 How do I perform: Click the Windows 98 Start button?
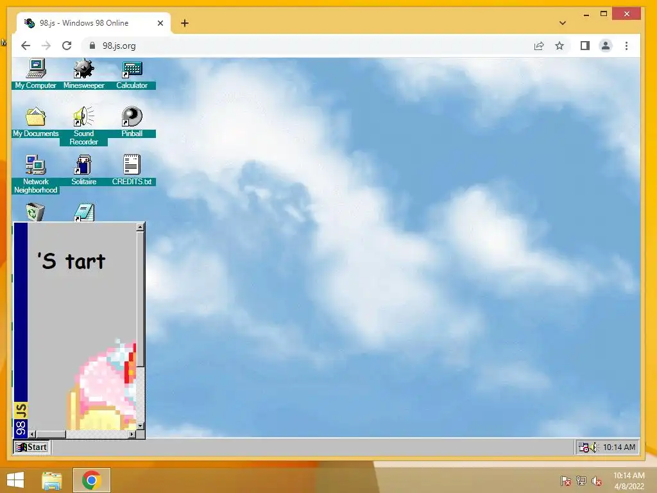(31, 447)
